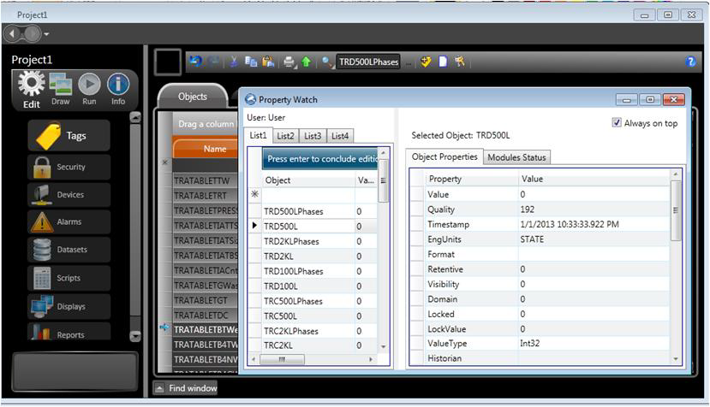This screenshot has width=710, height=407.
Task: Open the back/forward history dropdown arrow
Action: pos(46,34)
